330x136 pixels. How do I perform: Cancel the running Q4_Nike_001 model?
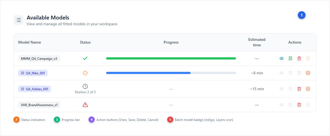point(308,73)
